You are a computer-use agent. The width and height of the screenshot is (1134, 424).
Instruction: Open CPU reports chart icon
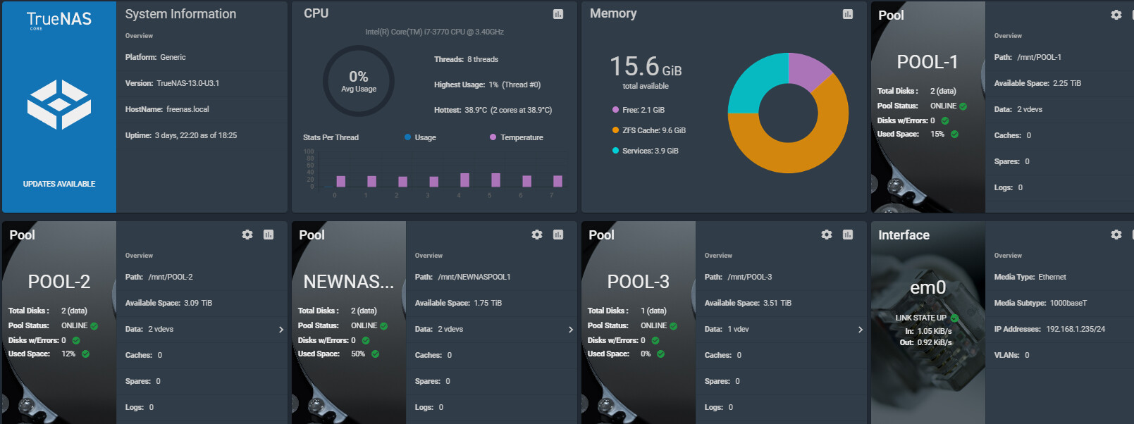558,14
